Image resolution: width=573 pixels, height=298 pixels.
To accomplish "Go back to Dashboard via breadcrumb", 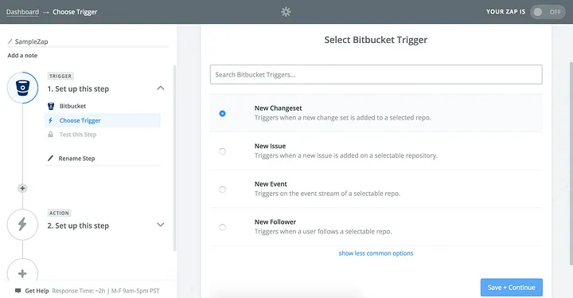I will click(22, 12).
